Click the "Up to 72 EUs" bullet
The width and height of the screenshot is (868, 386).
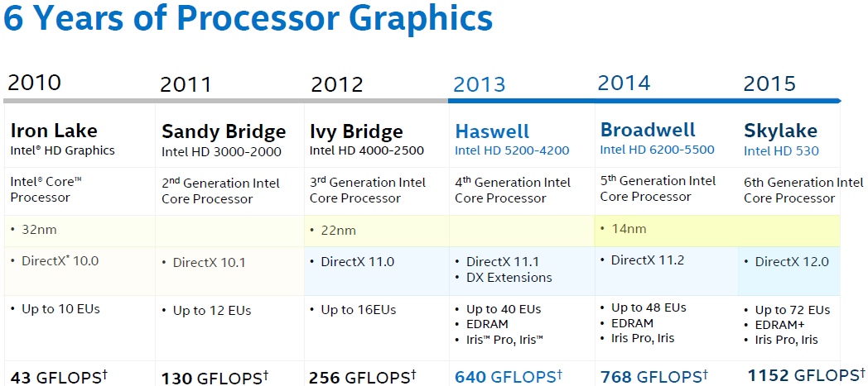click(x=792, y=310)
